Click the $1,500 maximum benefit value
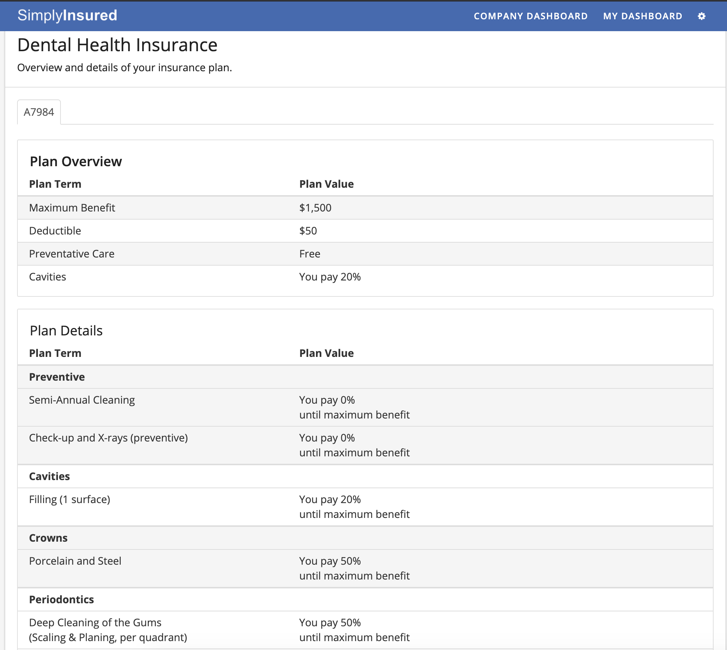The width and height of the screenshot is (727, 650). click(x=316, y=208)
